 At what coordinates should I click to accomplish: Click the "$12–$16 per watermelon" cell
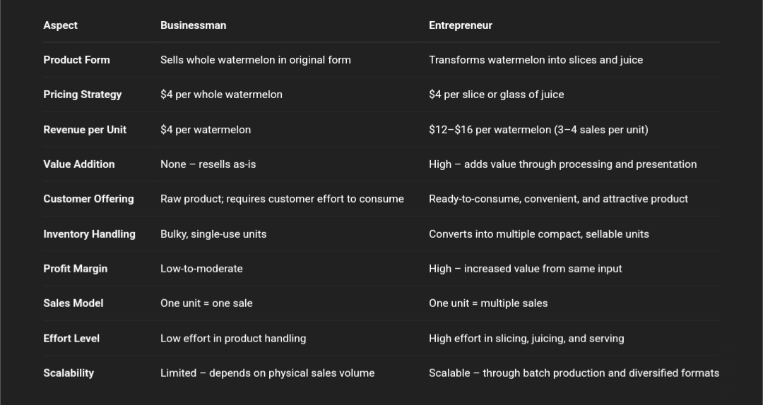coord(538,130)
